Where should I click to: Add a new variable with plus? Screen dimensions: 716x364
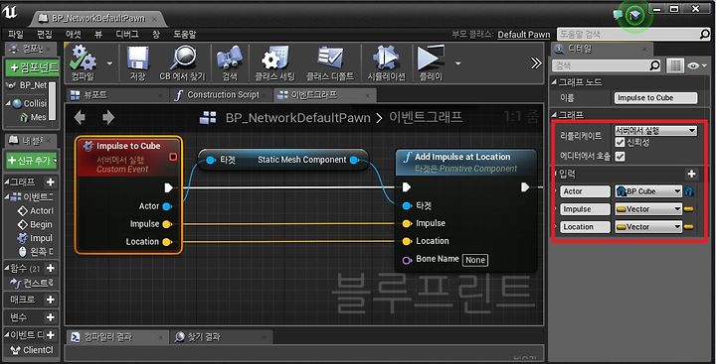(x=51, y=317)
